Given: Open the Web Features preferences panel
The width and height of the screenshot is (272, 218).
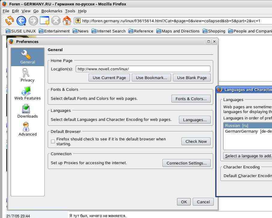Looking at the screenshot, I should (x=28, y=93).
